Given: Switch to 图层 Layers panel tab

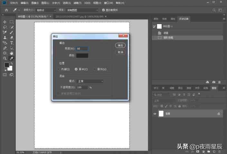Looking at the screenshot, I should [214, 88].
